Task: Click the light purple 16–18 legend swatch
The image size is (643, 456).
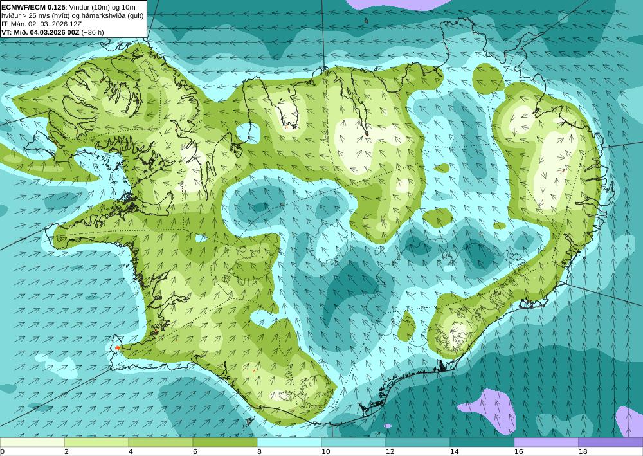Action: pyautogui.click(x=546, y=442)
